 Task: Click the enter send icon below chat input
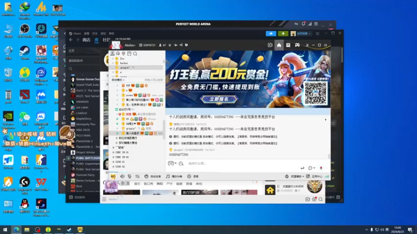pyautogui.click(x=302, y=168)
